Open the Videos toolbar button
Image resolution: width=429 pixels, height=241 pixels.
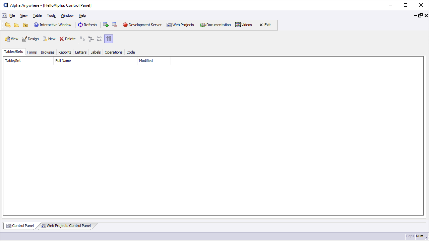pyautogui.click(x=244, y=25)
